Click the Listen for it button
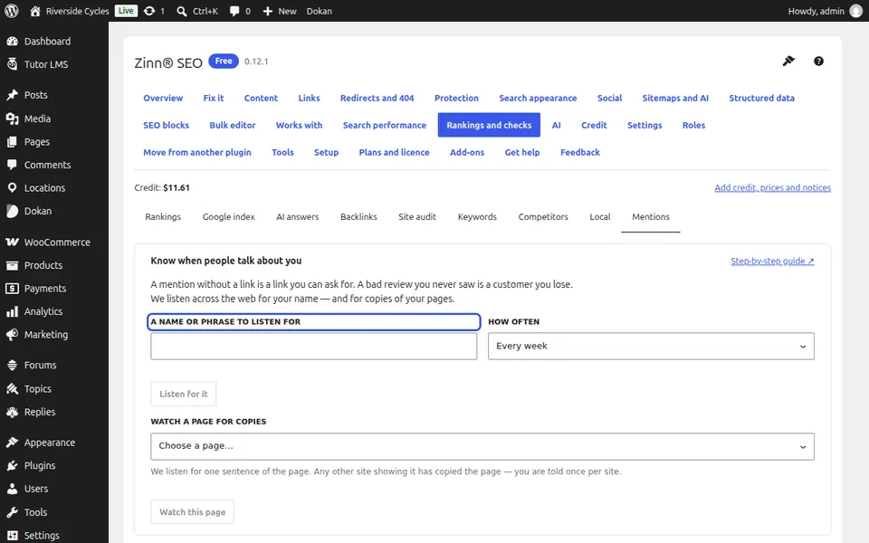 coord(184,394)
